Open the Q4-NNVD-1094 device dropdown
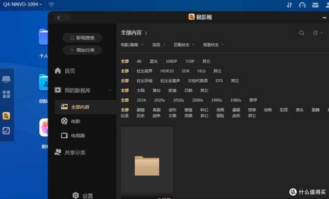Image resolution: width=329 pixels, height=199 pixels. (23, 4)
